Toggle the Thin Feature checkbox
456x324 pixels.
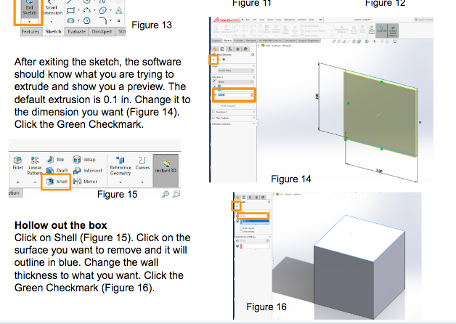pyautogui.click(x=213, y=118)
